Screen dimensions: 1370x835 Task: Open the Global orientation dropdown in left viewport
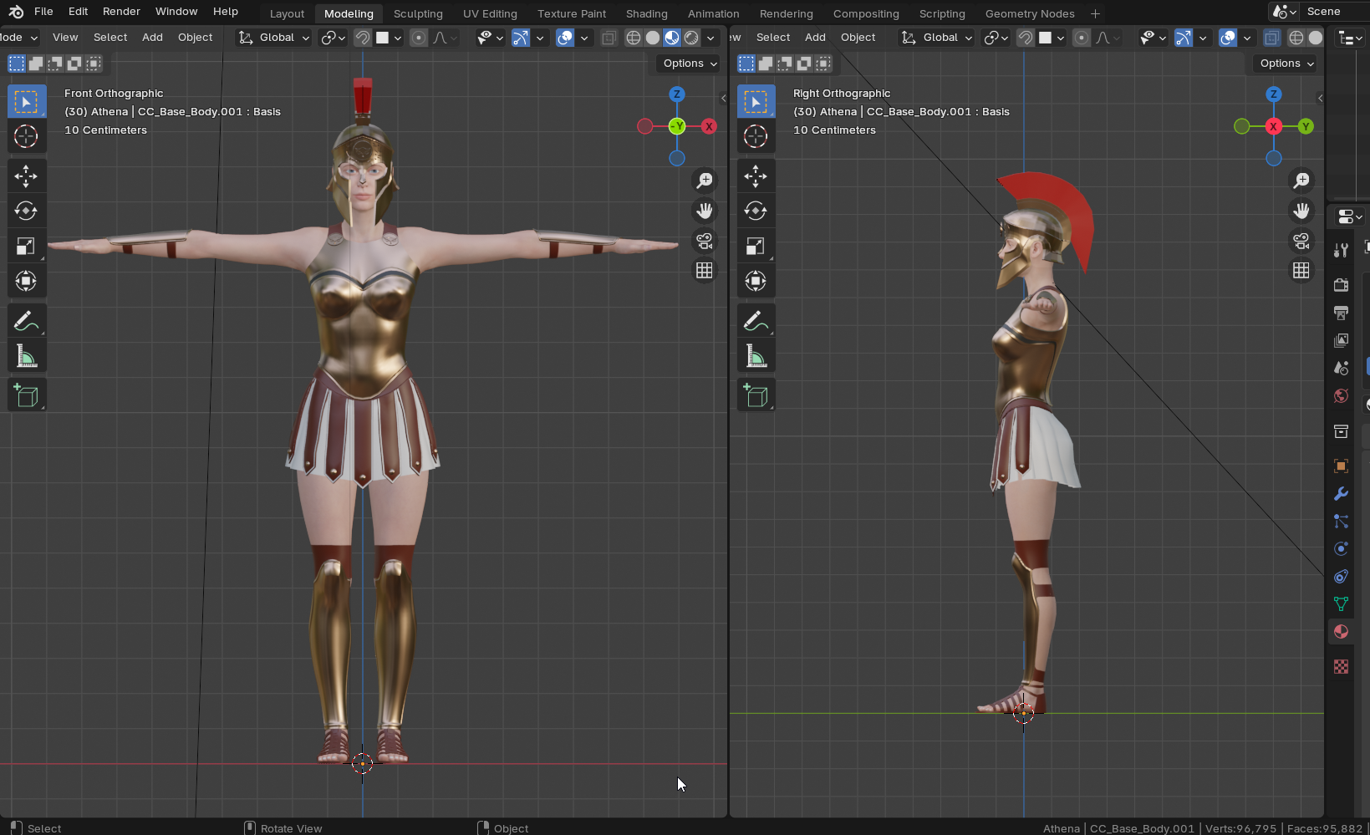coord(274,38)
